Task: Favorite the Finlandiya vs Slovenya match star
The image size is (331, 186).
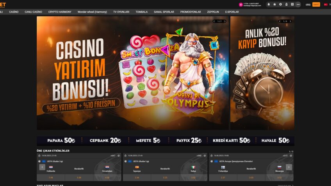Action: coord(291,156)
